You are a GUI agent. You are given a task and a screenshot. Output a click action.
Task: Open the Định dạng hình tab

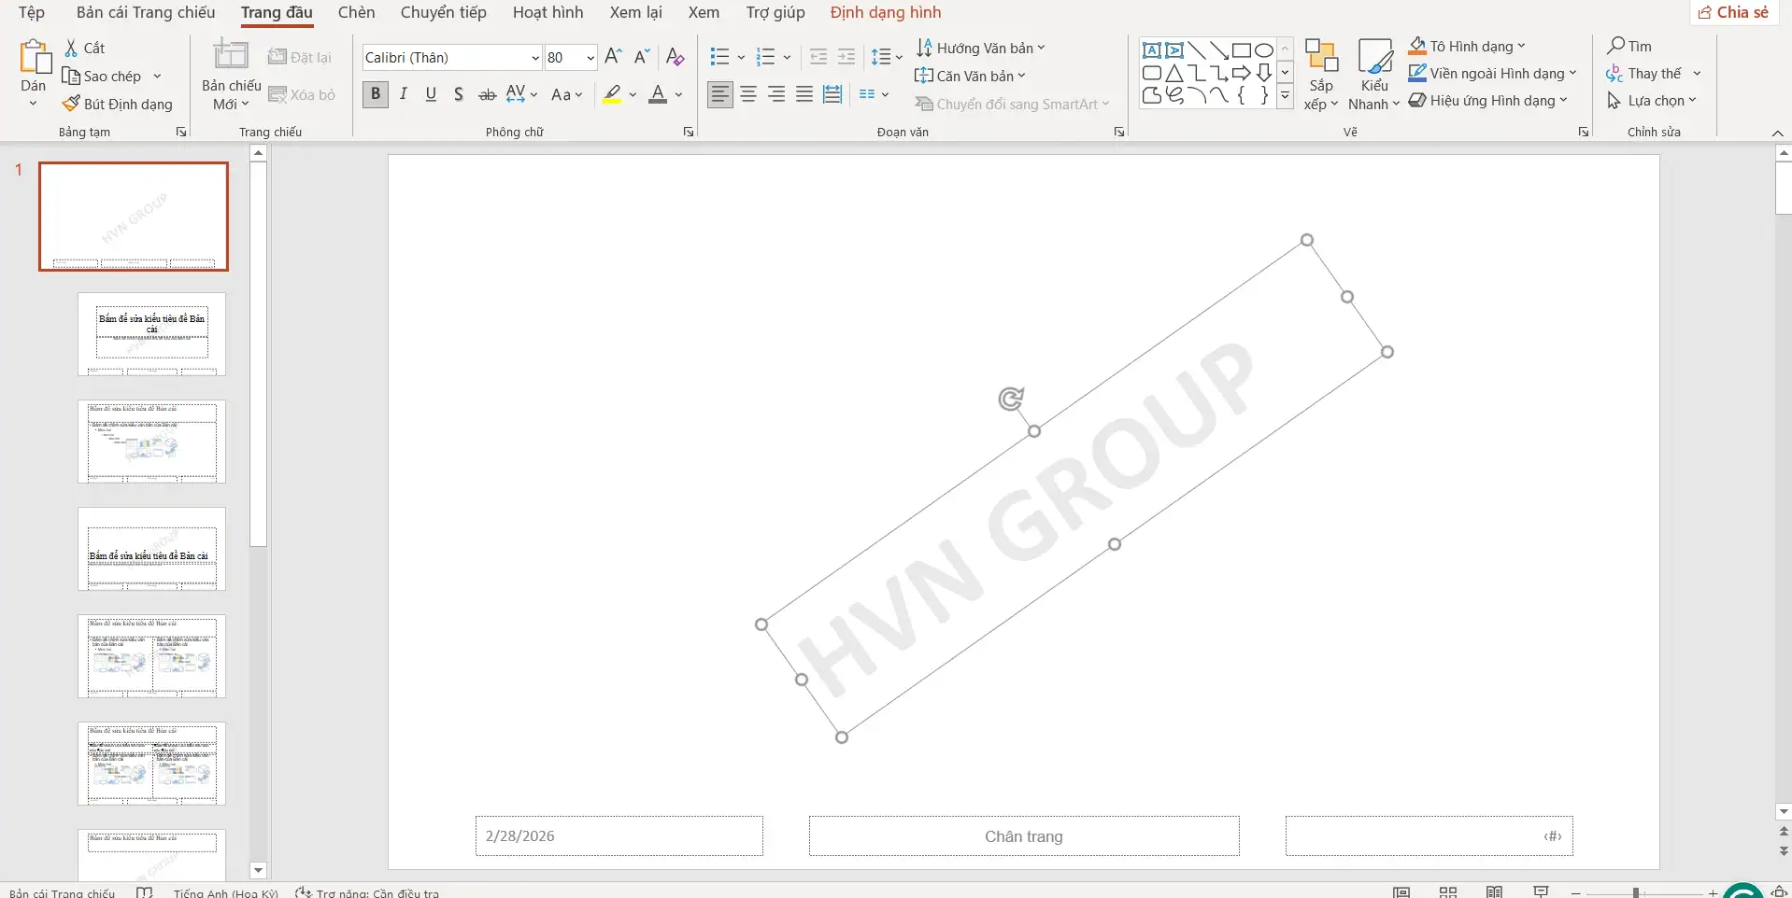[885, 12]
